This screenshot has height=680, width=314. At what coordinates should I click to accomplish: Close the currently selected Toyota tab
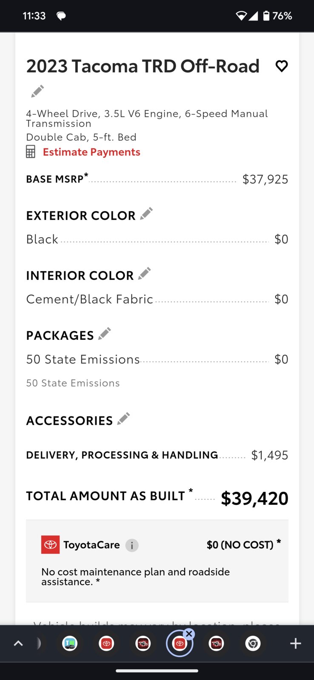pos(189,634)
